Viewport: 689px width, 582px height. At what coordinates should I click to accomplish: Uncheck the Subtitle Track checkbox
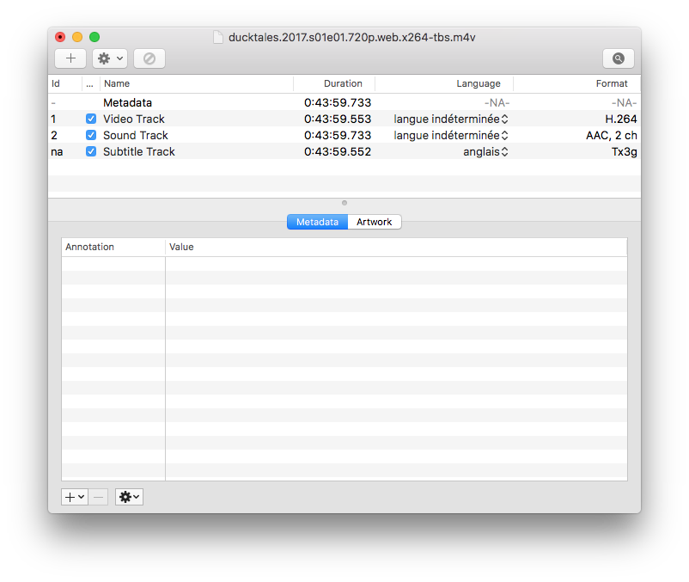pyautogui.click(x=91, y=151)
